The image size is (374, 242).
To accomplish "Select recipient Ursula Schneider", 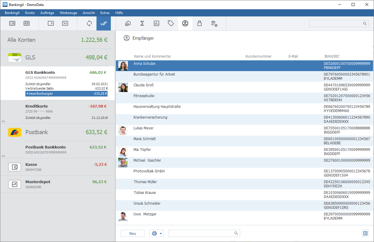I will pos(245,206).
